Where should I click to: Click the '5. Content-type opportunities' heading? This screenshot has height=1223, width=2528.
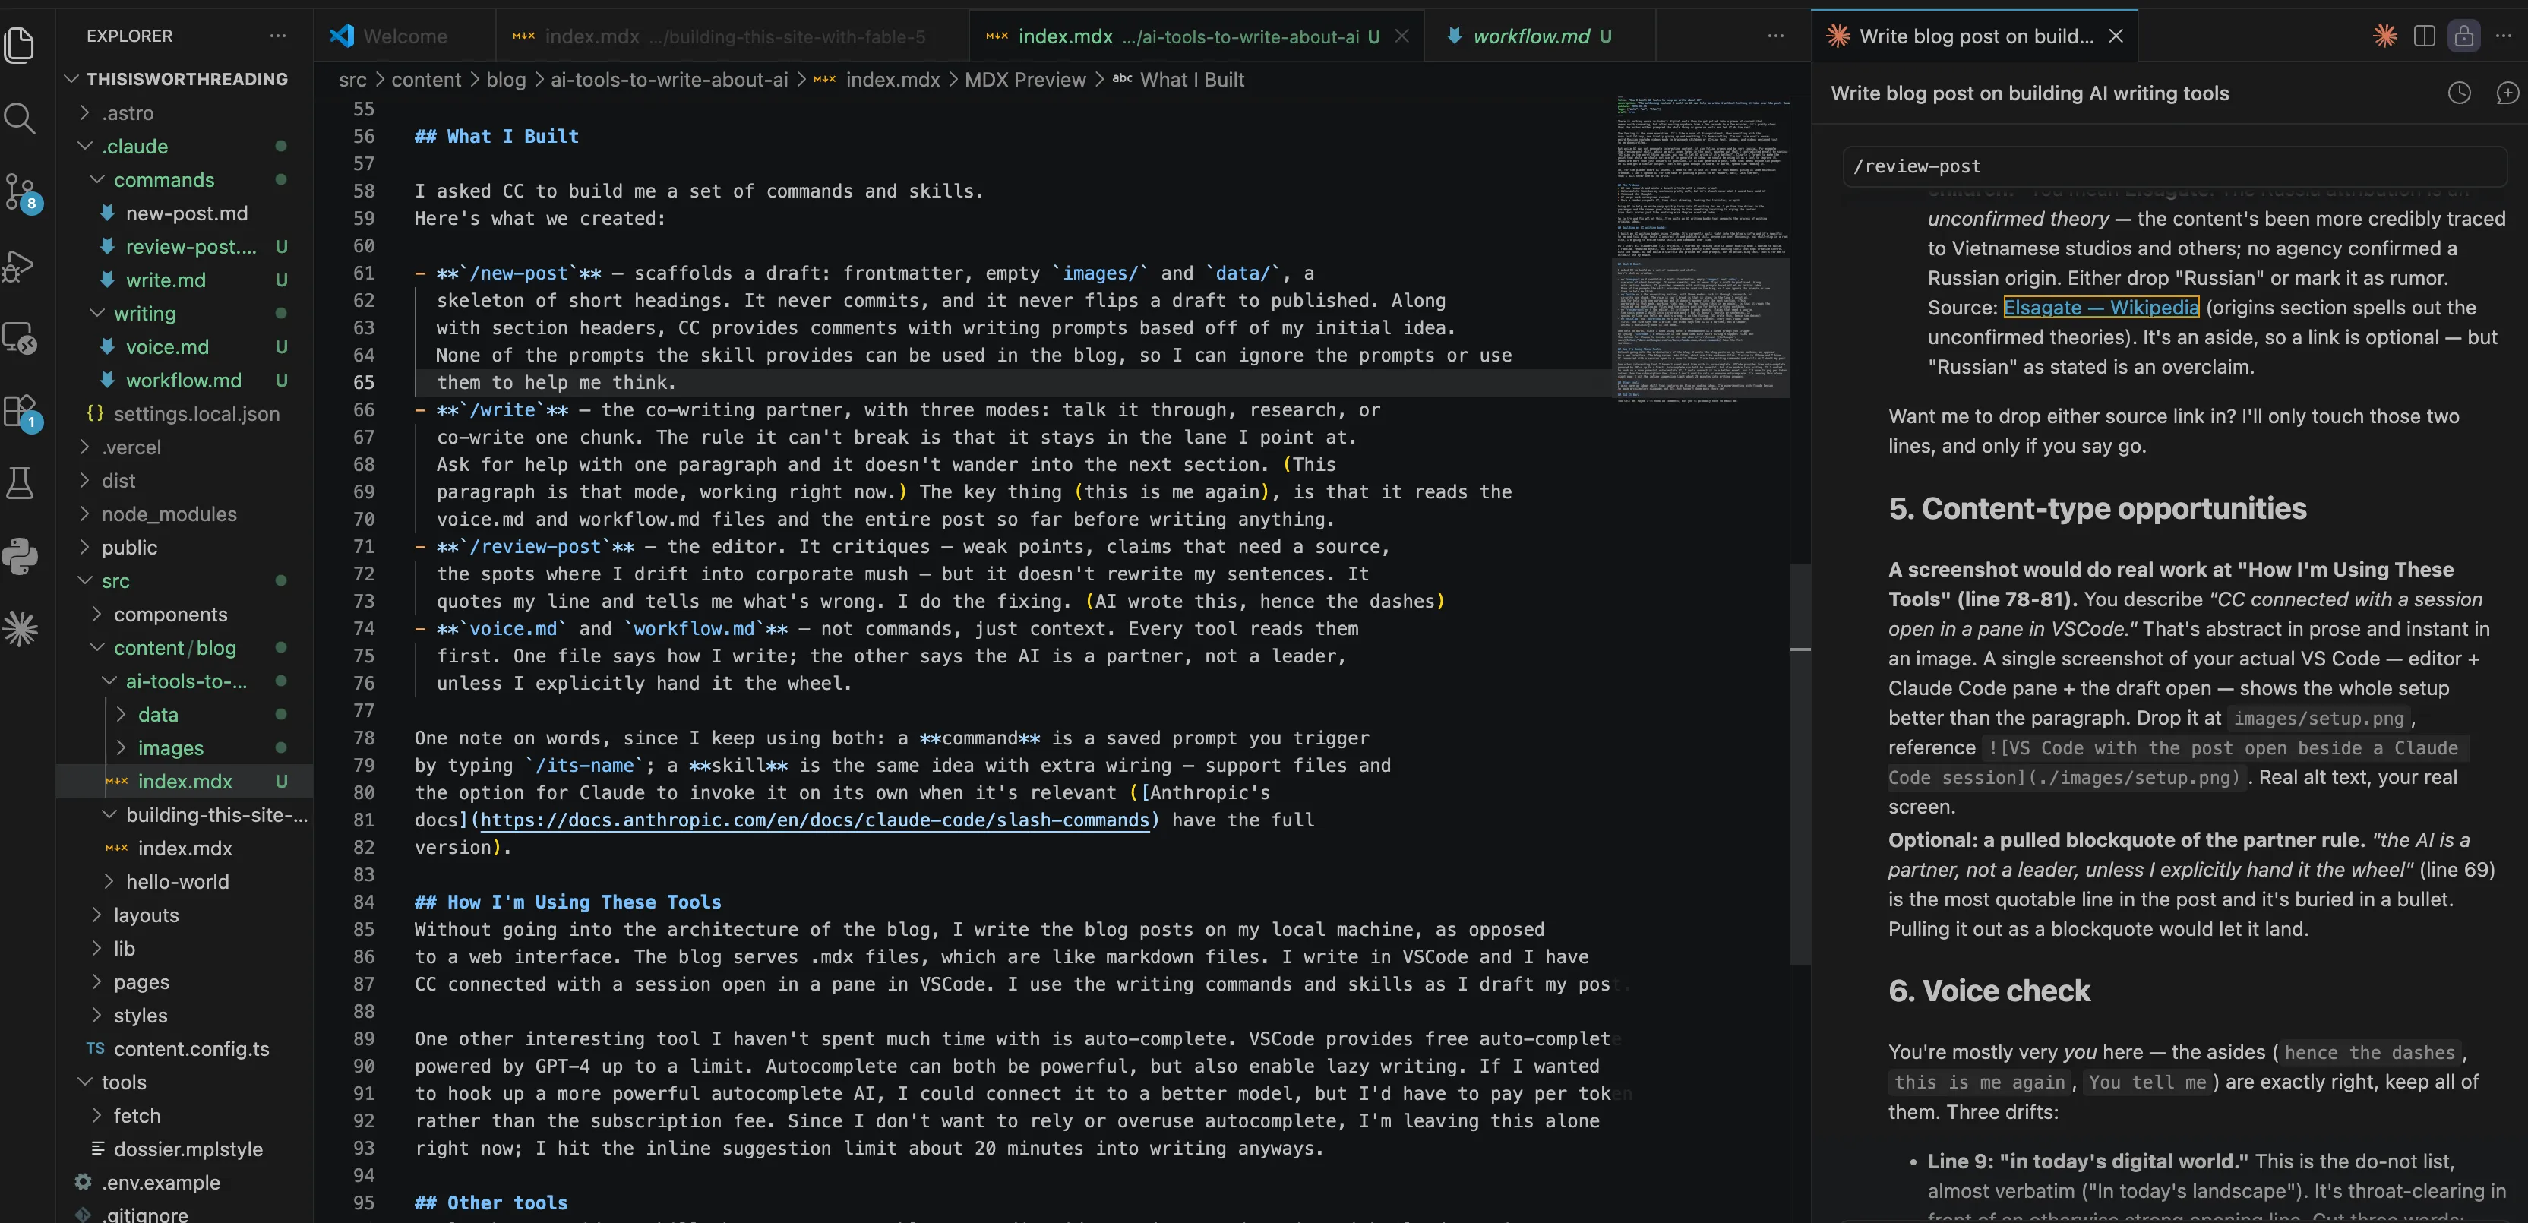(x=2097, y=507)
